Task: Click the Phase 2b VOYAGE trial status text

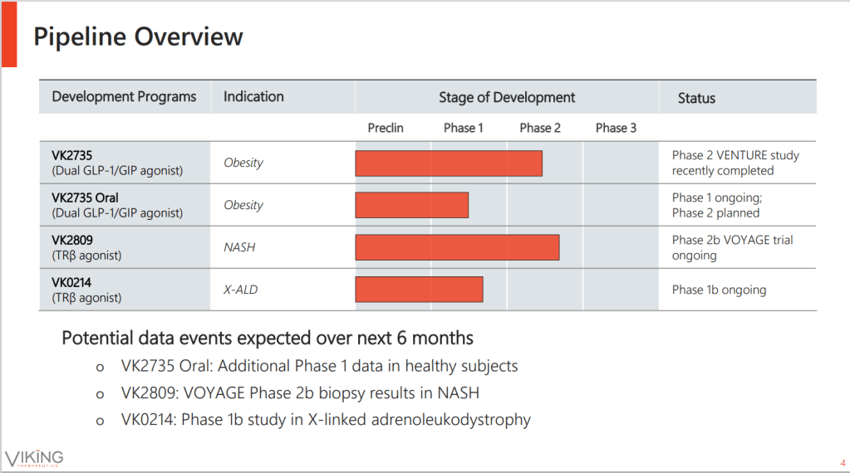Action: [x=732, y=247]
